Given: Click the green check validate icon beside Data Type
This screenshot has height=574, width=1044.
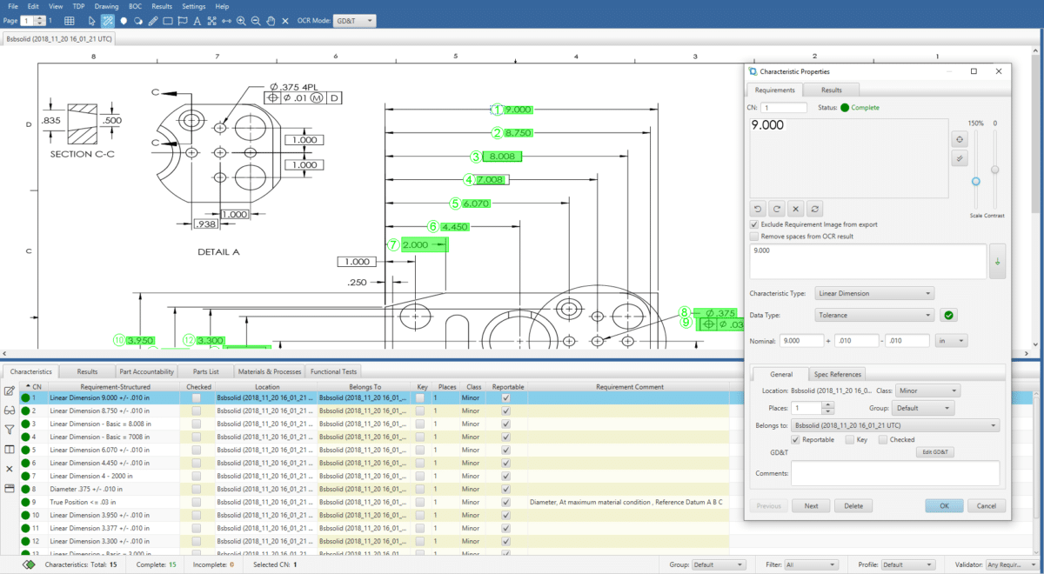Looking at the screenshot, I should (950, 315).
